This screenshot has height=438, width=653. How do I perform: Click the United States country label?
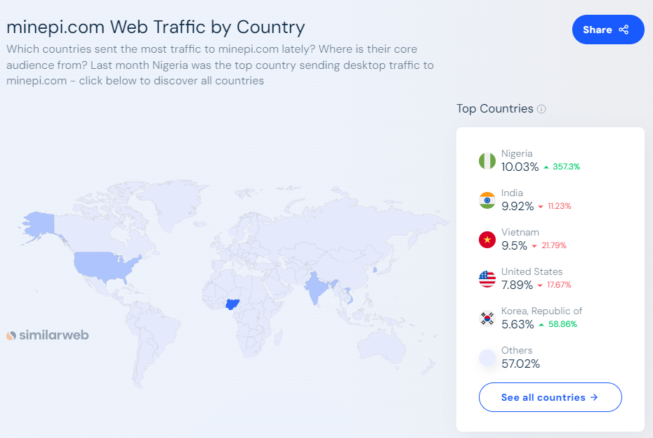coord(532,271)
